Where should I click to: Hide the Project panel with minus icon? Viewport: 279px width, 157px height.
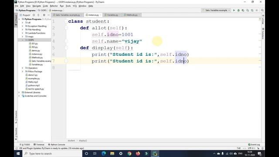pos(48,15)
